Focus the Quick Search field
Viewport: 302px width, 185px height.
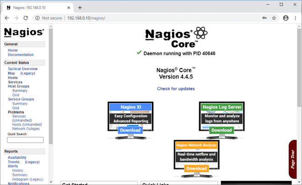(25, 140)
